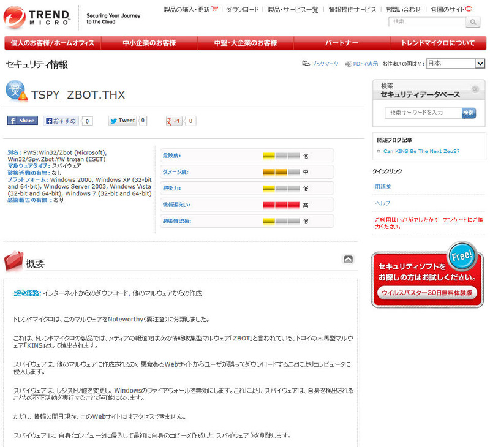Click the ブックマーク bookmark icon
The width and height of the screenshot is (490, 447).
(x=306, y=64)
